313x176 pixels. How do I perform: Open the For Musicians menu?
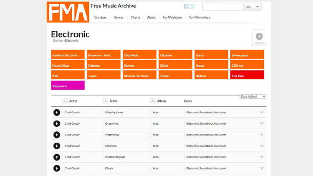(172, 18)
